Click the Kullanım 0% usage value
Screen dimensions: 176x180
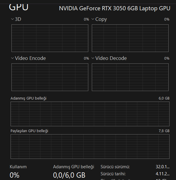point(15,175)
